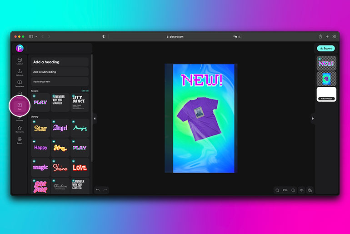Open the Safari share menu
This screenshot has width=350, height=234.
320,36
